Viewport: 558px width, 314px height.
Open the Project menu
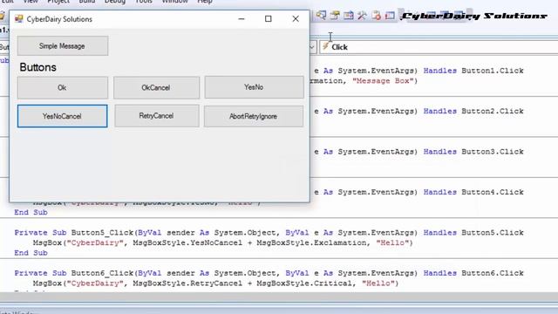[58, 2]
